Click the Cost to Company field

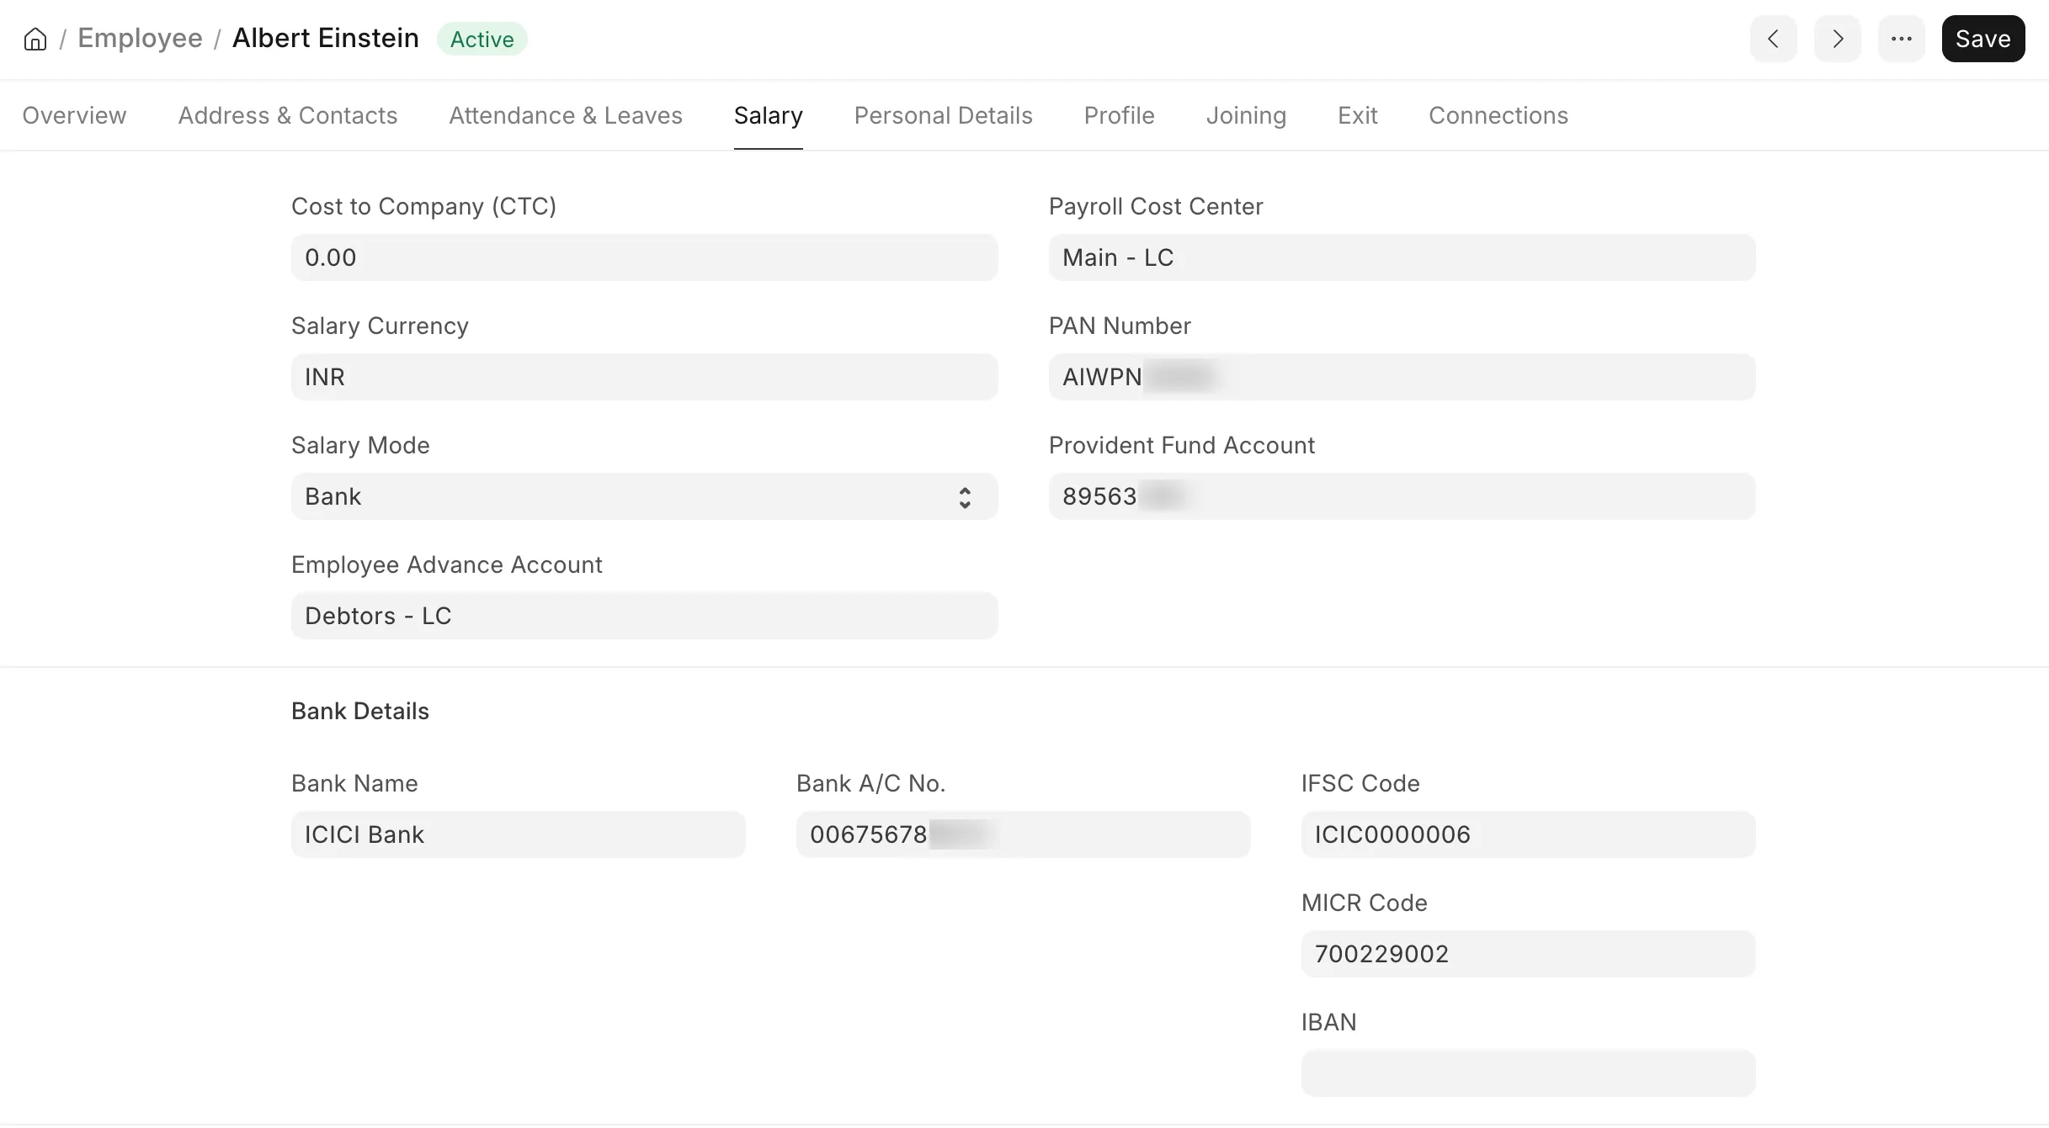pos(644,257)
